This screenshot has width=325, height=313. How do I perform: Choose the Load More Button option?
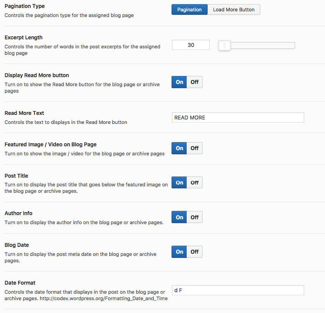coord(234,9)
